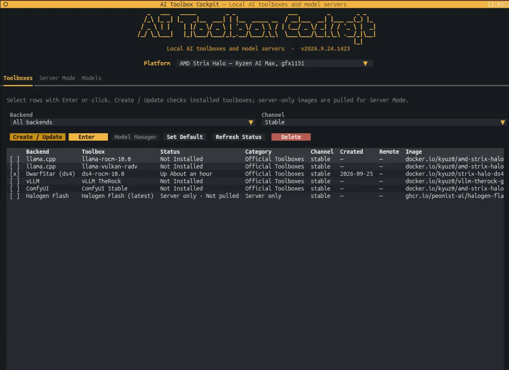
Task: Open Platform dropdown arrow
Action: 365,63
